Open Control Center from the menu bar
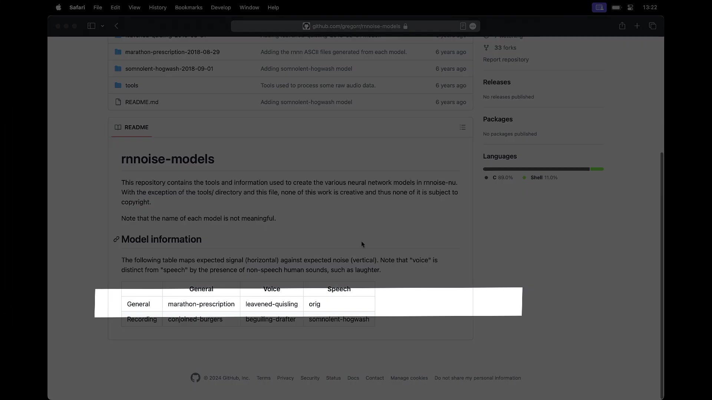The height and width of the screenshot is (400, 712). click(630, 7)
